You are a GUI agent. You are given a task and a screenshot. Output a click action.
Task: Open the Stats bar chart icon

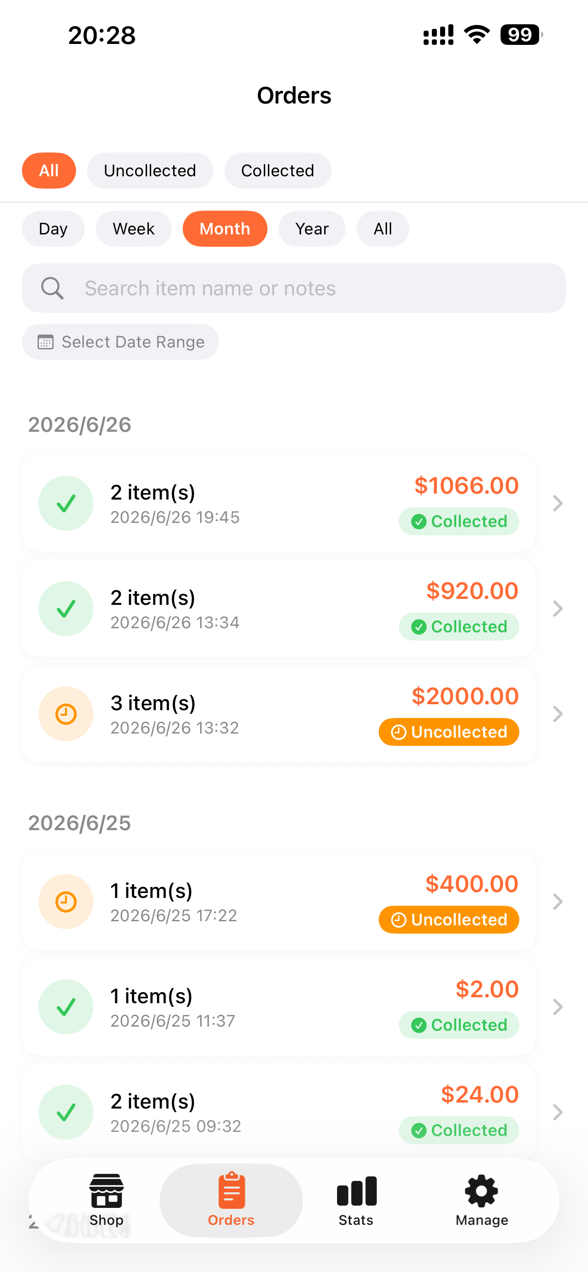[x=356, y=1191]
